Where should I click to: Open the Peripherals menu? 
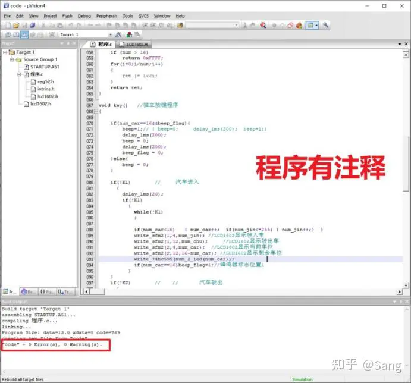click(106, 16)
